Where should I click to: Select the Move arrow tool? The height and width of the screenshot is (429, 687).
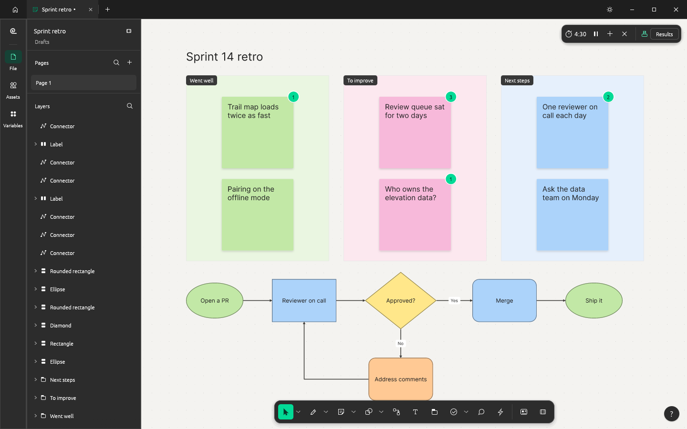pyautogui.click(x=285, y=412)
